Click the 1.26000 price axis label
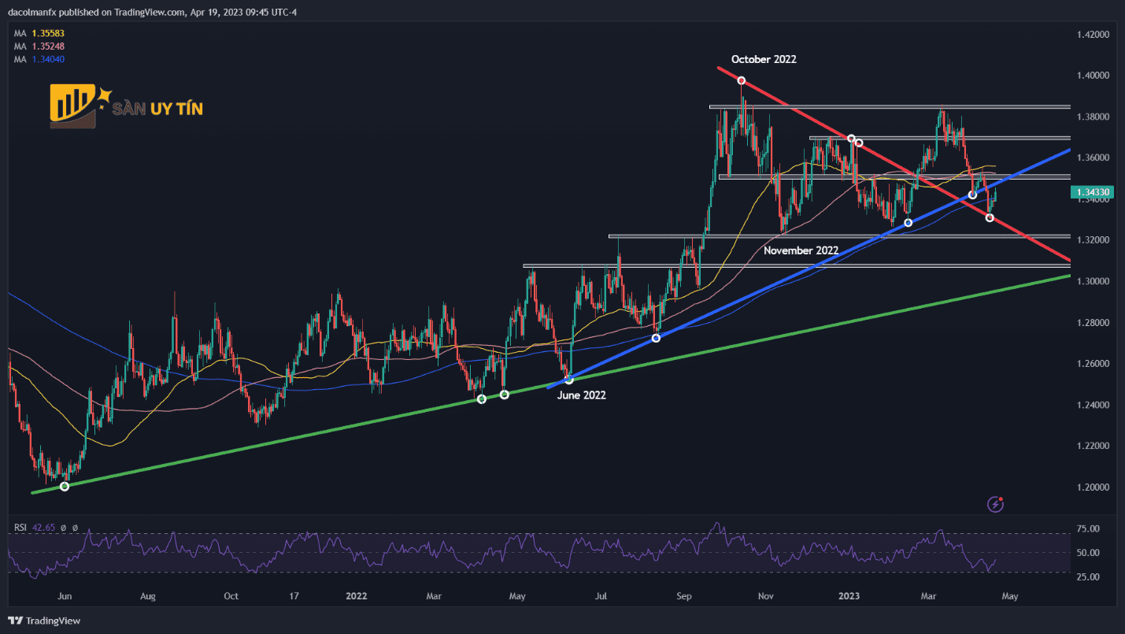1125x634 pixels. tap(1093, 364)
